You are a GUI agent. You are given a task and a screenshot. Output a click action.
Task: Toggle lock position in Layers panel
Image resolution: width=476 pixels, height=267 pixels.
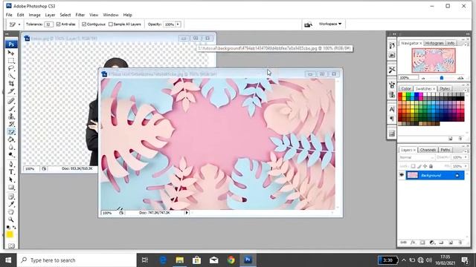click(x=425, y=166)
